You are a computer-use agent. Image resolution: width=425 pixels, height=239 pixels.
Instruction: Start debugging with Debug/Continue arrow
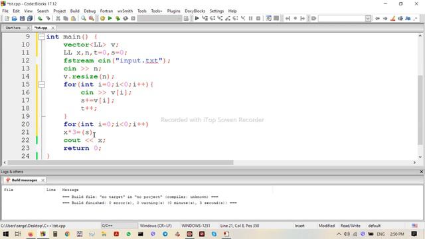click(197, 19)
